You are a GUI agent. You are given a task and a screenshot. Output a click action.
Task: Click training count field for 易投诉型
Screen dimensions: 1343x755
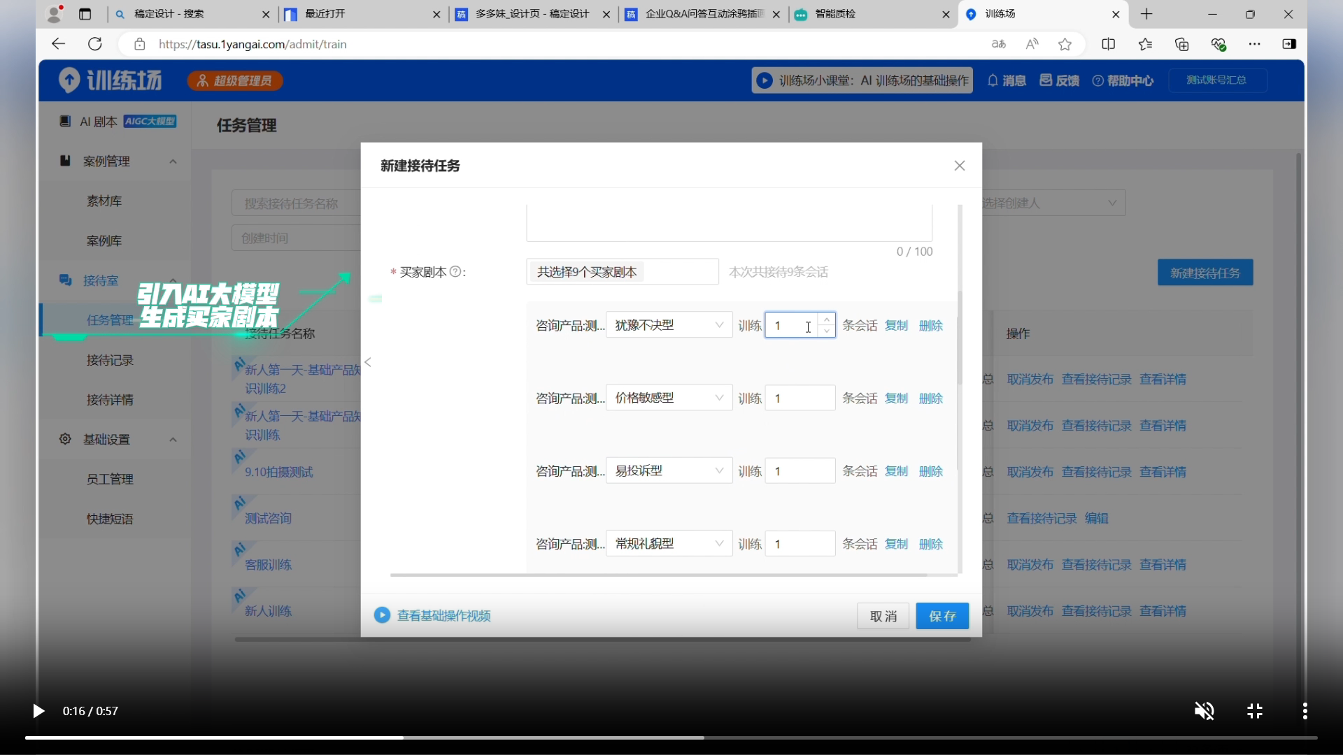click(x=800, y=470)
